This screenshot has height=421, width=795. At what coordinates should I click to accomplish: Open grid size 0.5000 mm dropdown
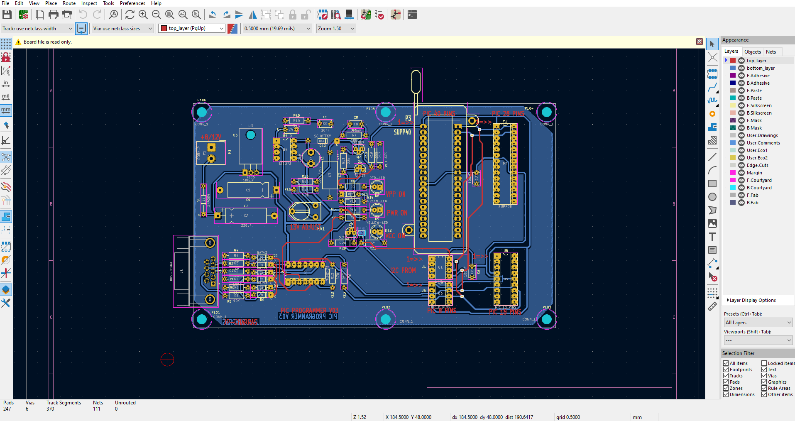pyautogui.click(x=277, y=29)
